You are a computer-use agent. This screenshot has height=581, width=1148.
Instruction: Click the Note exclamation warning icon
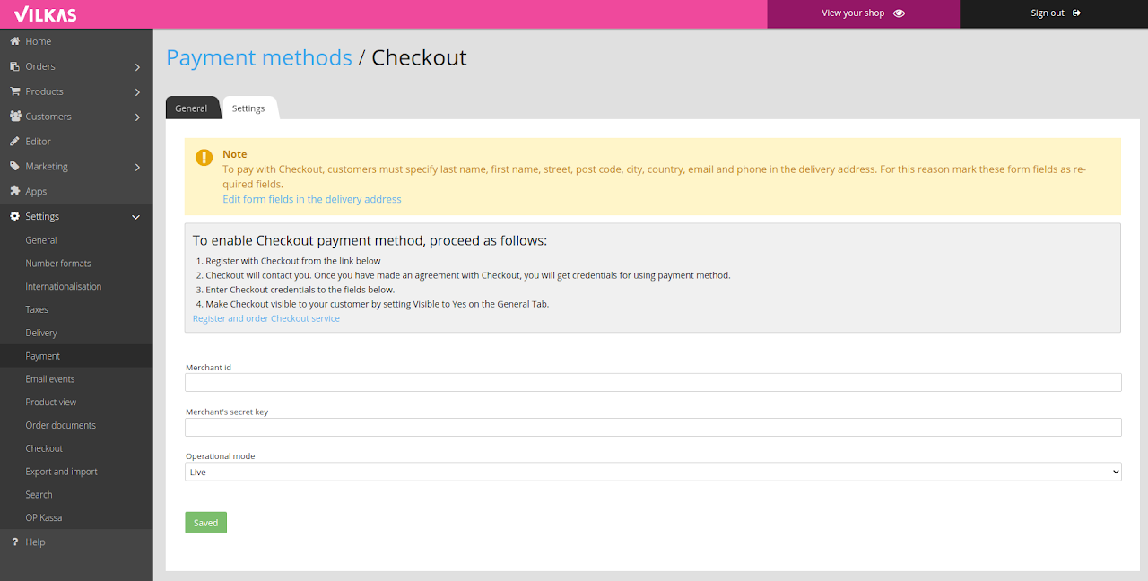pos(204,158)
